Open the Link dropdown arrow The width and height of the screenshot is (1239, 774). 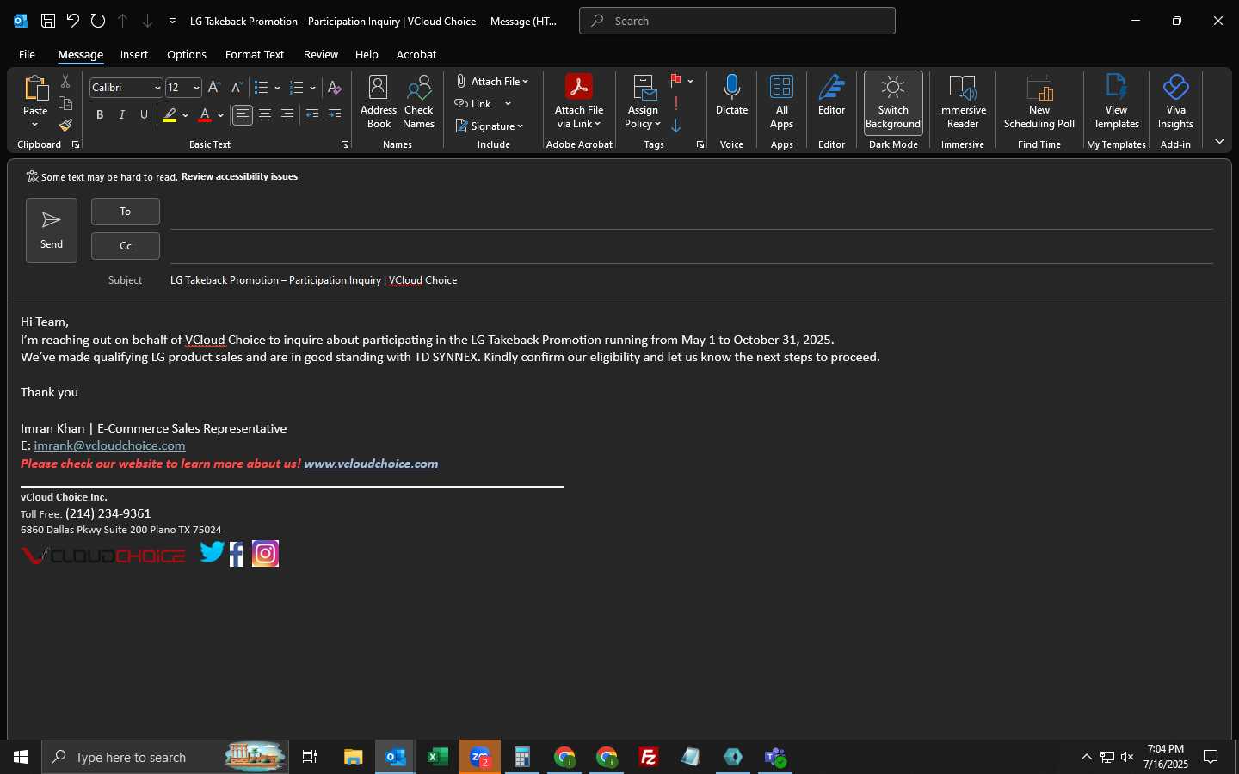[508, 104]
